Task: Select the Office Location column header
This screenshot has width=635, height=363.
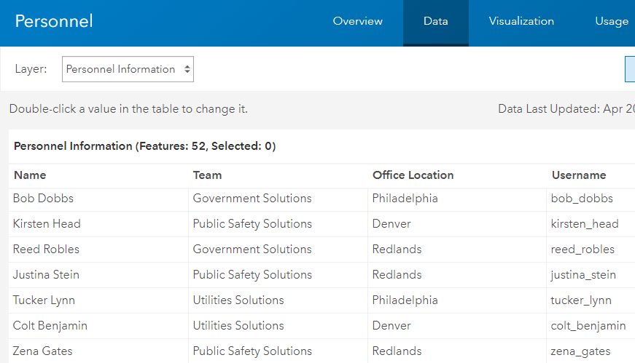Action: tap(413, 175)
